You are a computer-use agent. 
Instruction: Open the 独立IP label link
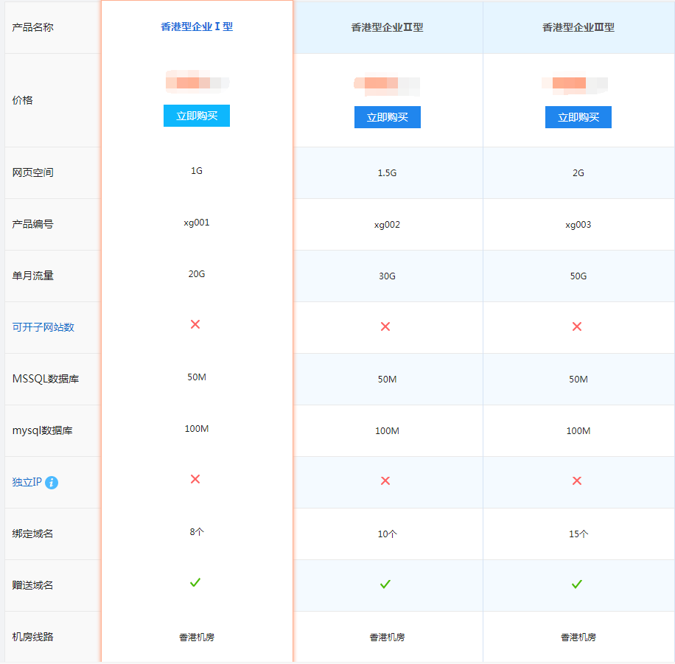pos(27,482)
